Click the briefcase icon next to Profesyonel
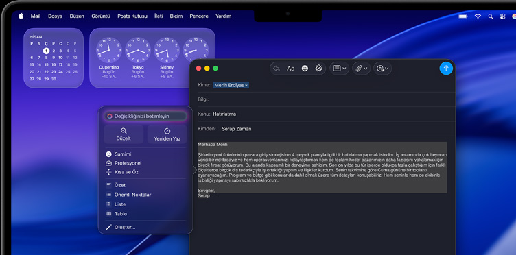The image size is (516, 255). (x=108, y=163)
